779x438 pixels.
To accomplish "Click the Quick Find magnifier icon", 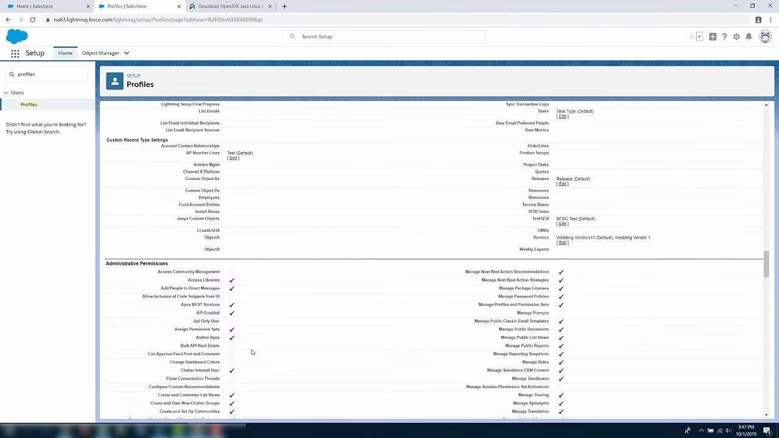I will (x=11, y=74).
